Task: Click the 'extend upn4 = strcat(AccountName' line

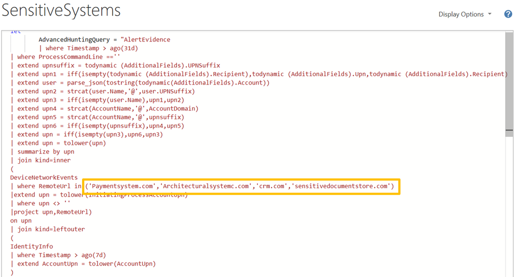Action: pyautogui.click(x=104, y=108)
